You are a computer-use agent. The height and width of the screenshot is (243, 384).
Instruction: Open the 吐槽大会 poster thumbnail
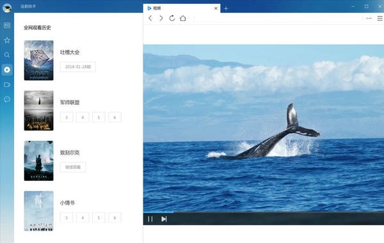pyautogui.click(x=38, y=60)
